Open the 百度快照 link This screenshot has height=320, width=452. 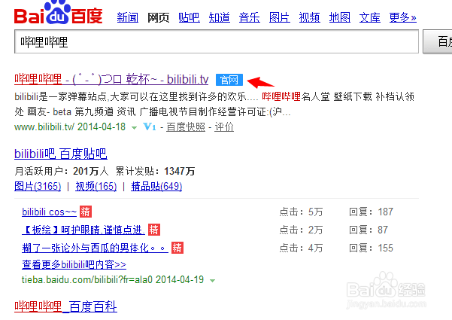(x=186, y=127)
